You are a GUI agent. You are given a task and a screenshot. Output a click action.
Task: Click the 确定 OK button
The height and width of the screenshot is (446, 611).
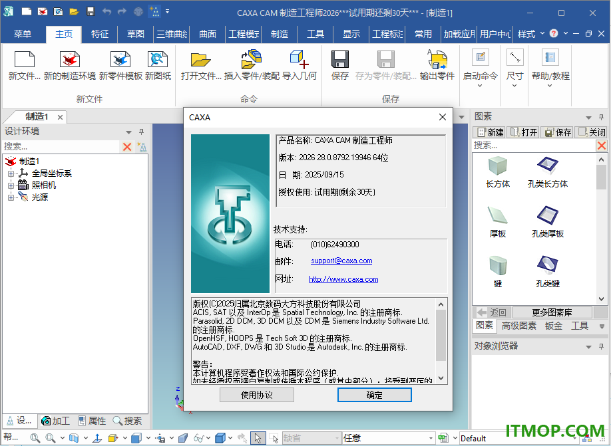375,395
